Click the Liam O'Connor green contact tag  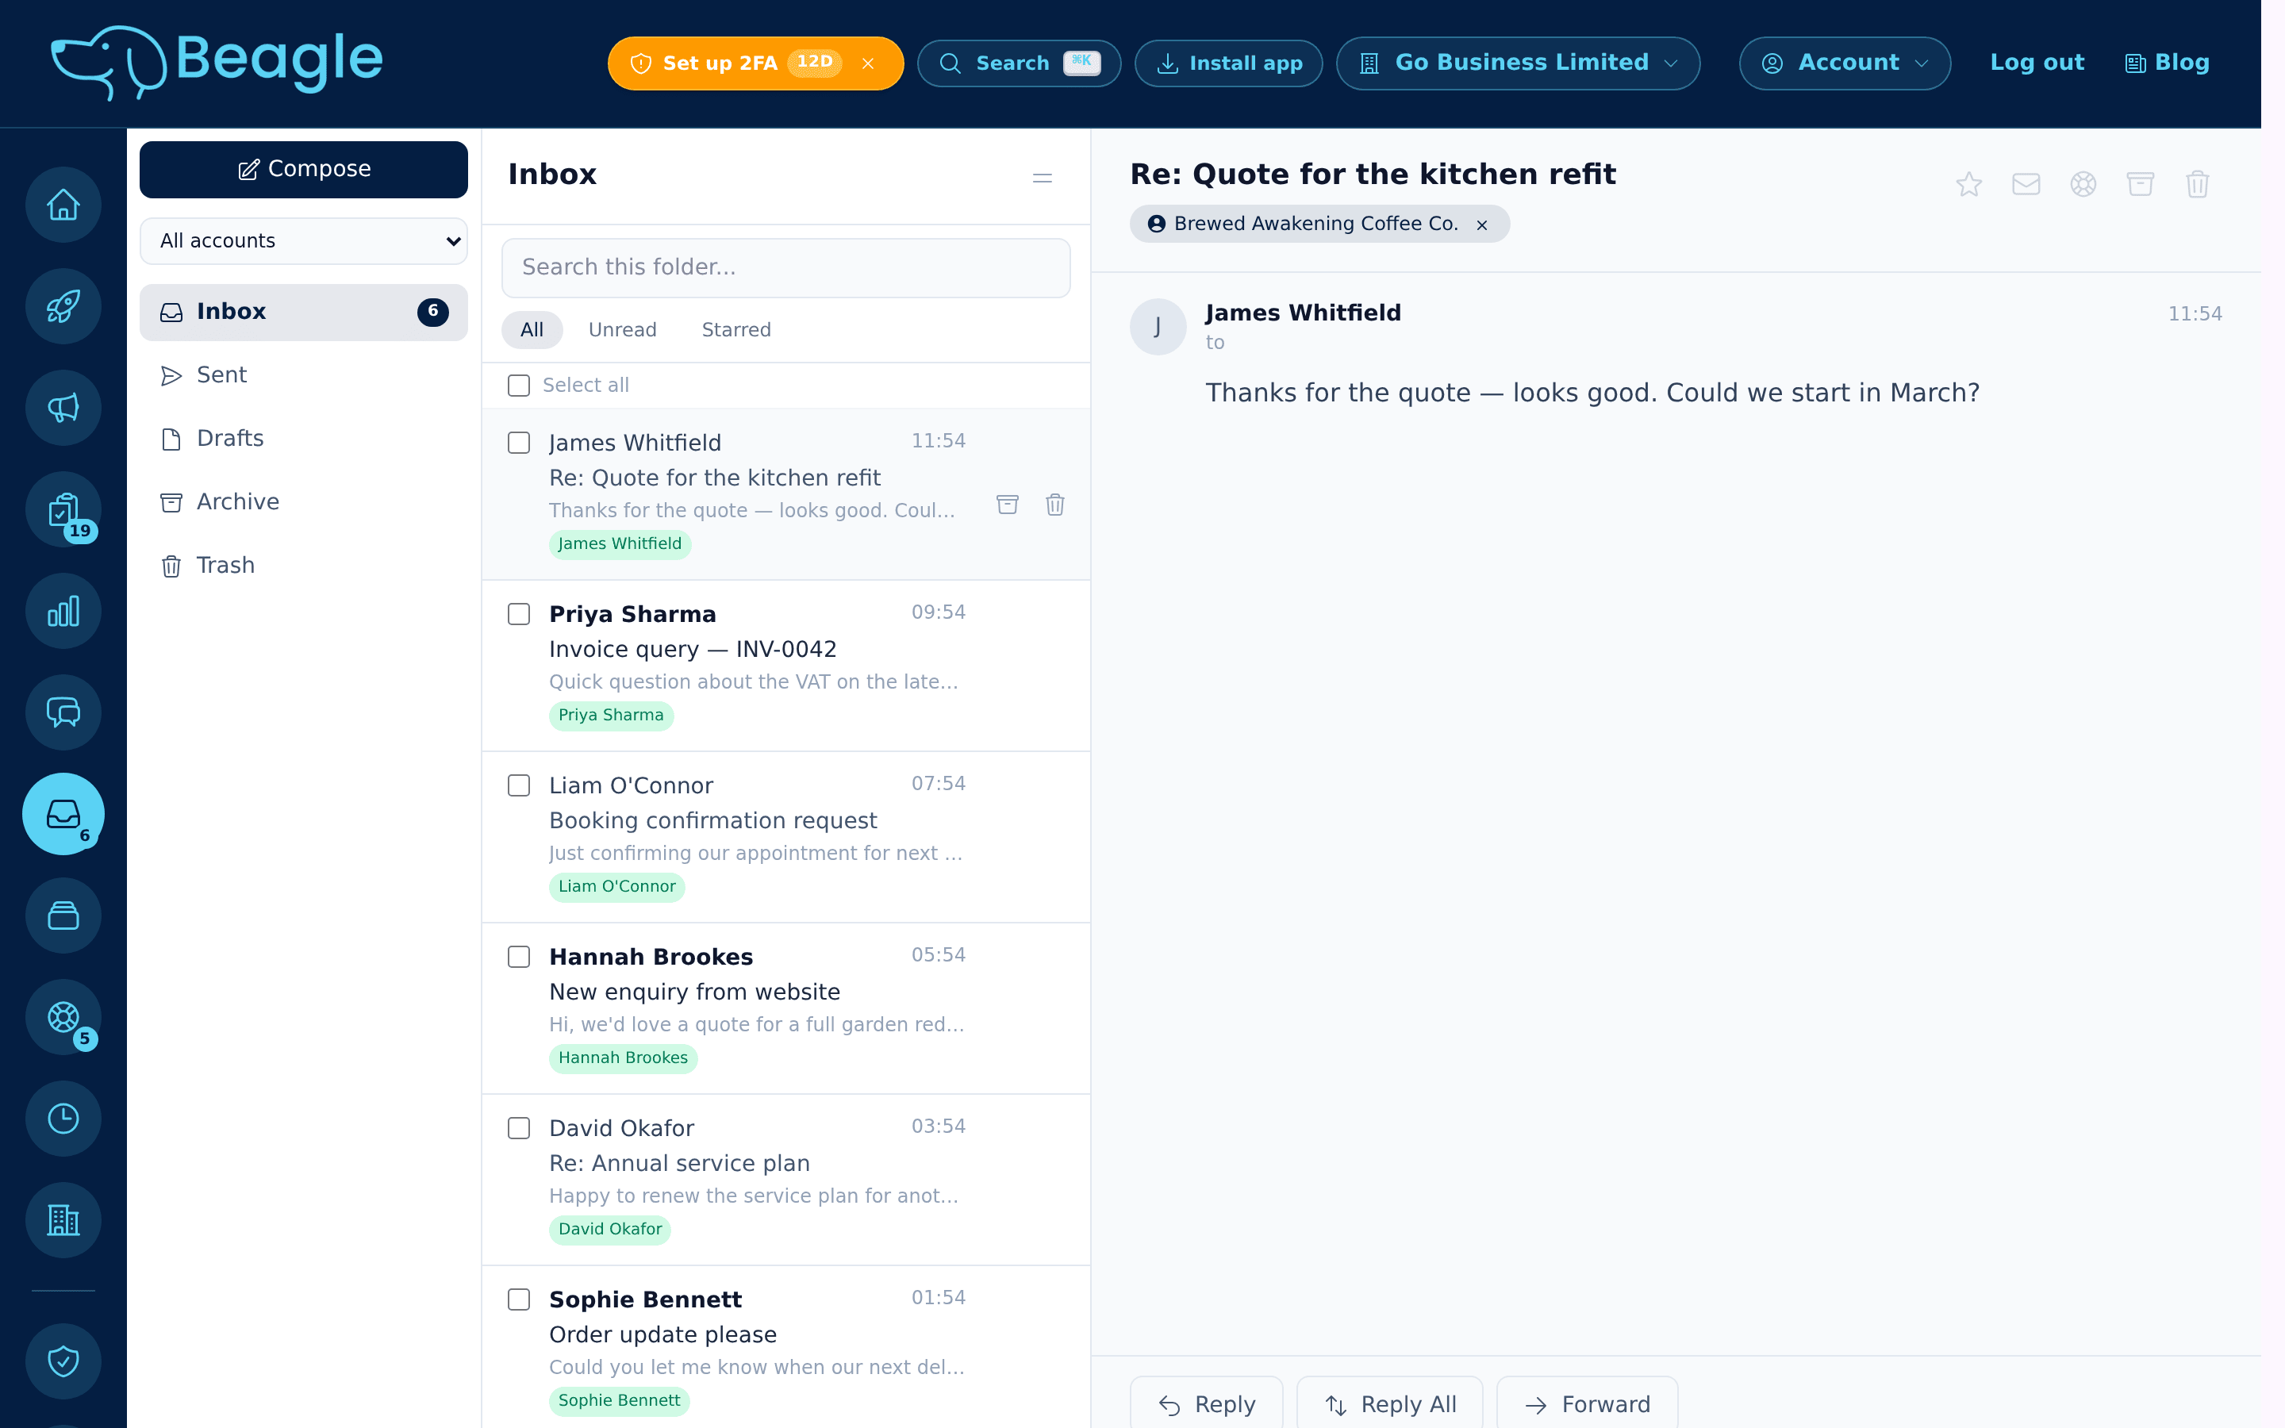(616, 887)
